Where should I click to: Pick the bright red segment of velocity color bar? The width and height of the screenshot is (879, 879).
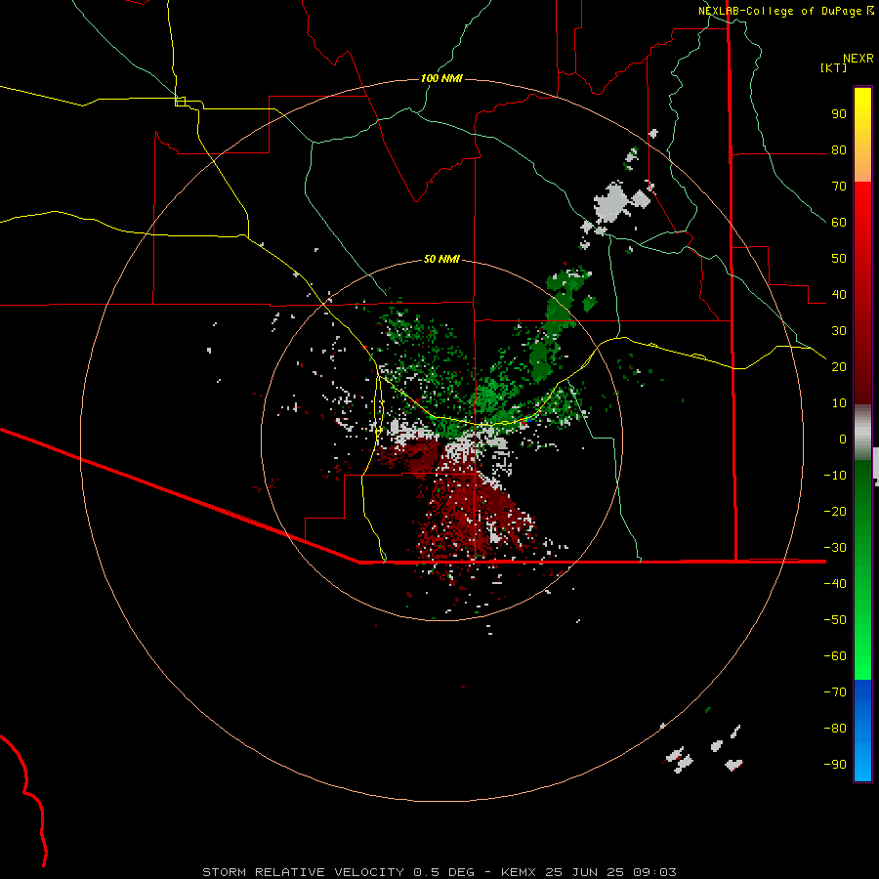pos(862,207)
